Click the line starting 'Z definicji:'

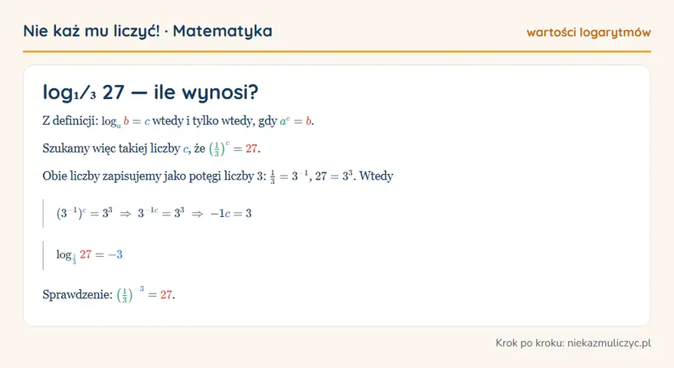(178, 121)
